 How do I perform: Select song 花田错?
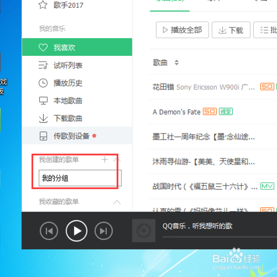(x=163, y=87)
